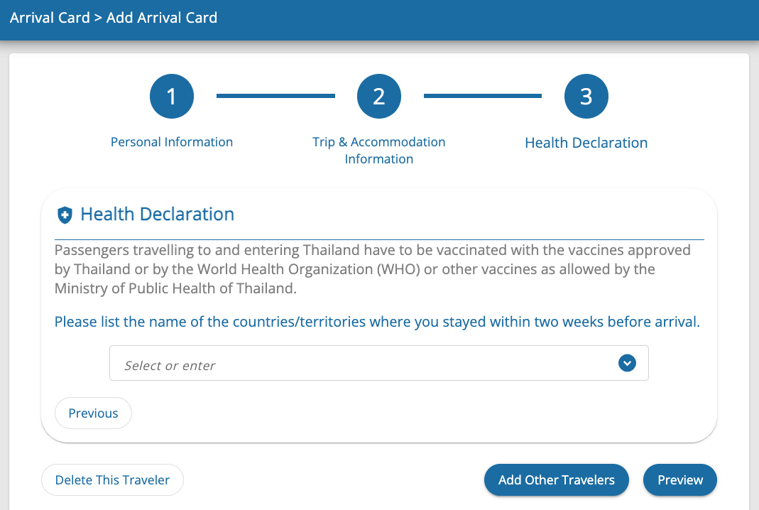This screenshot has width=759, height=510.
Task: Click the dropdown chevron on country selector
Action: 627,363
